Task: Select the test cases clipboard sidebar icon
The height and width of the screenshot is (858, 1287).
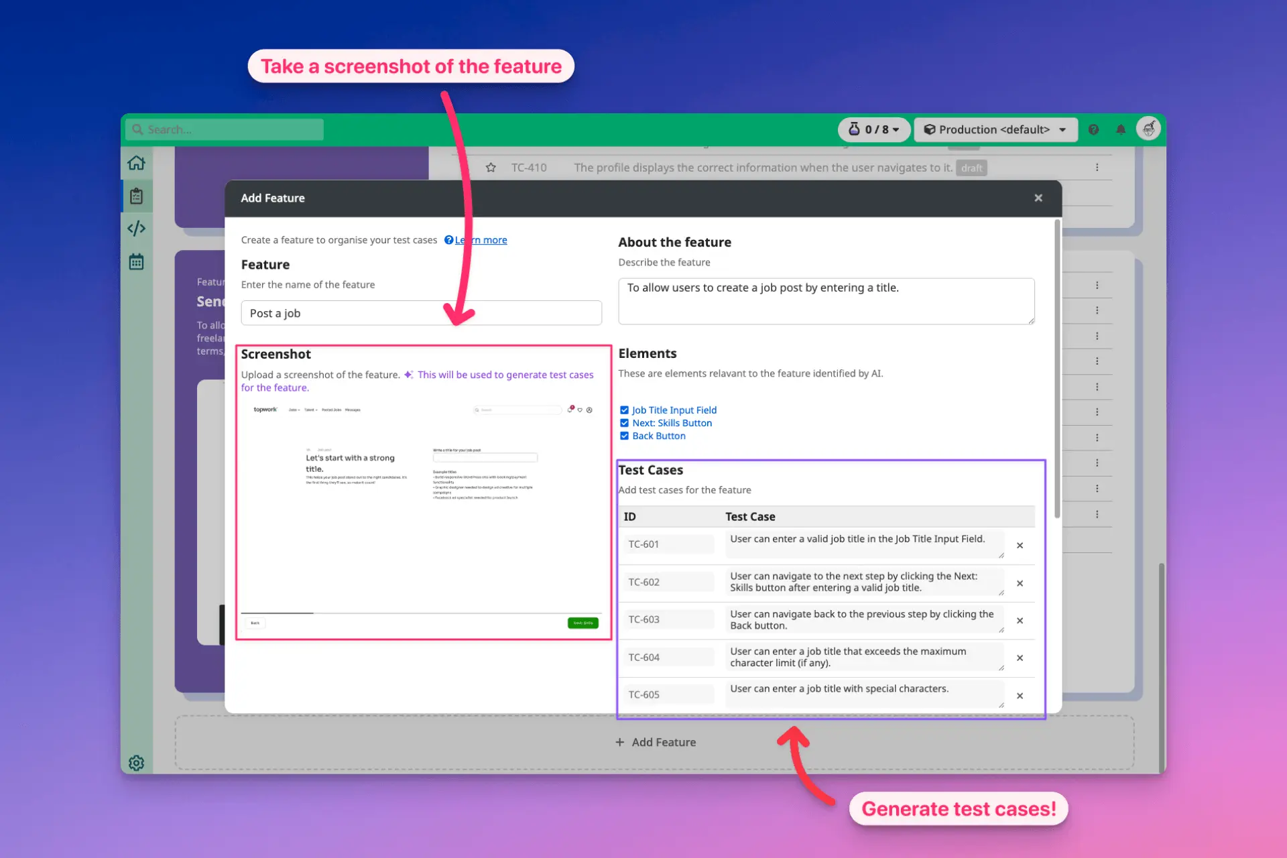Action: pyautogui.click(x=136, y=196)
